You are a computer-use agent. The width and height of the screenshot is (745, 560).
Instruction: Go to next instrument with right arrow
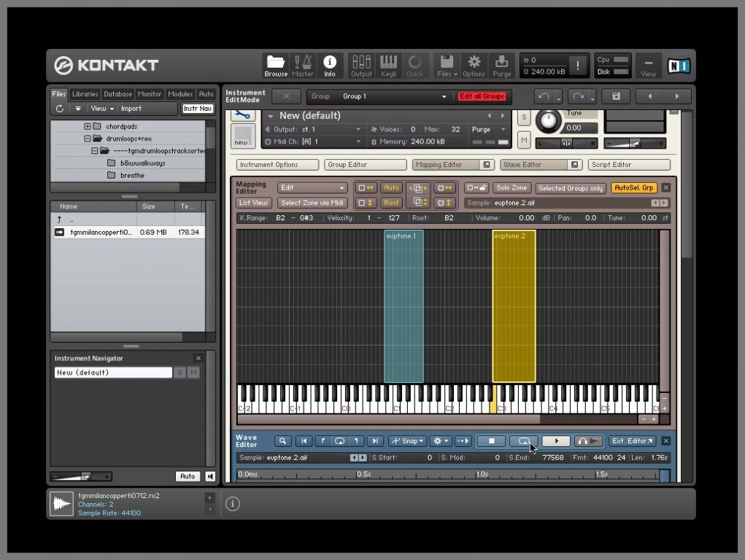coord(677,96)
